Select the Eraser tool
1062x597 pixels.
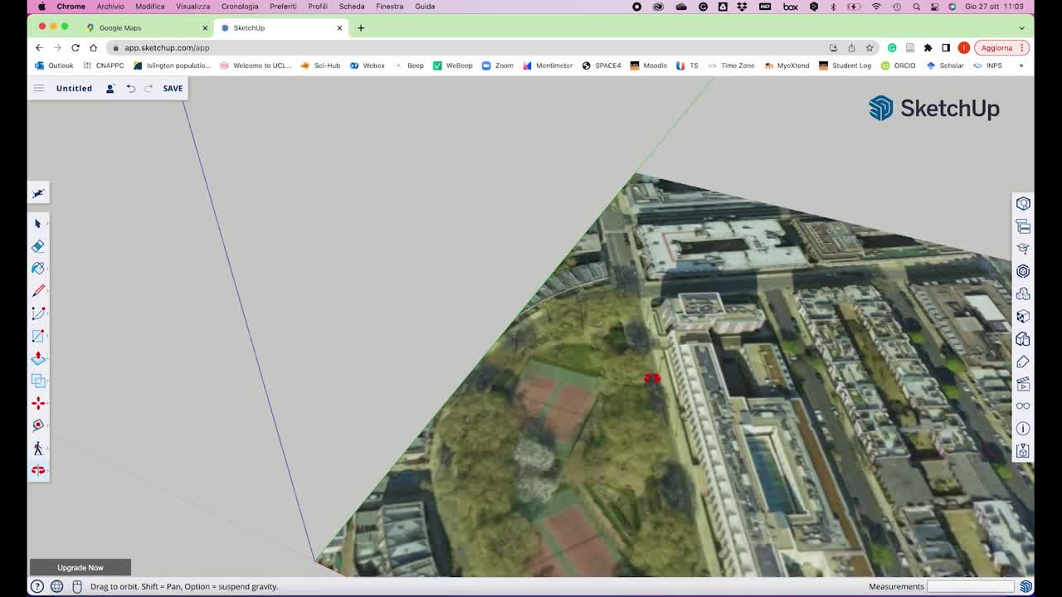point(38,246)
